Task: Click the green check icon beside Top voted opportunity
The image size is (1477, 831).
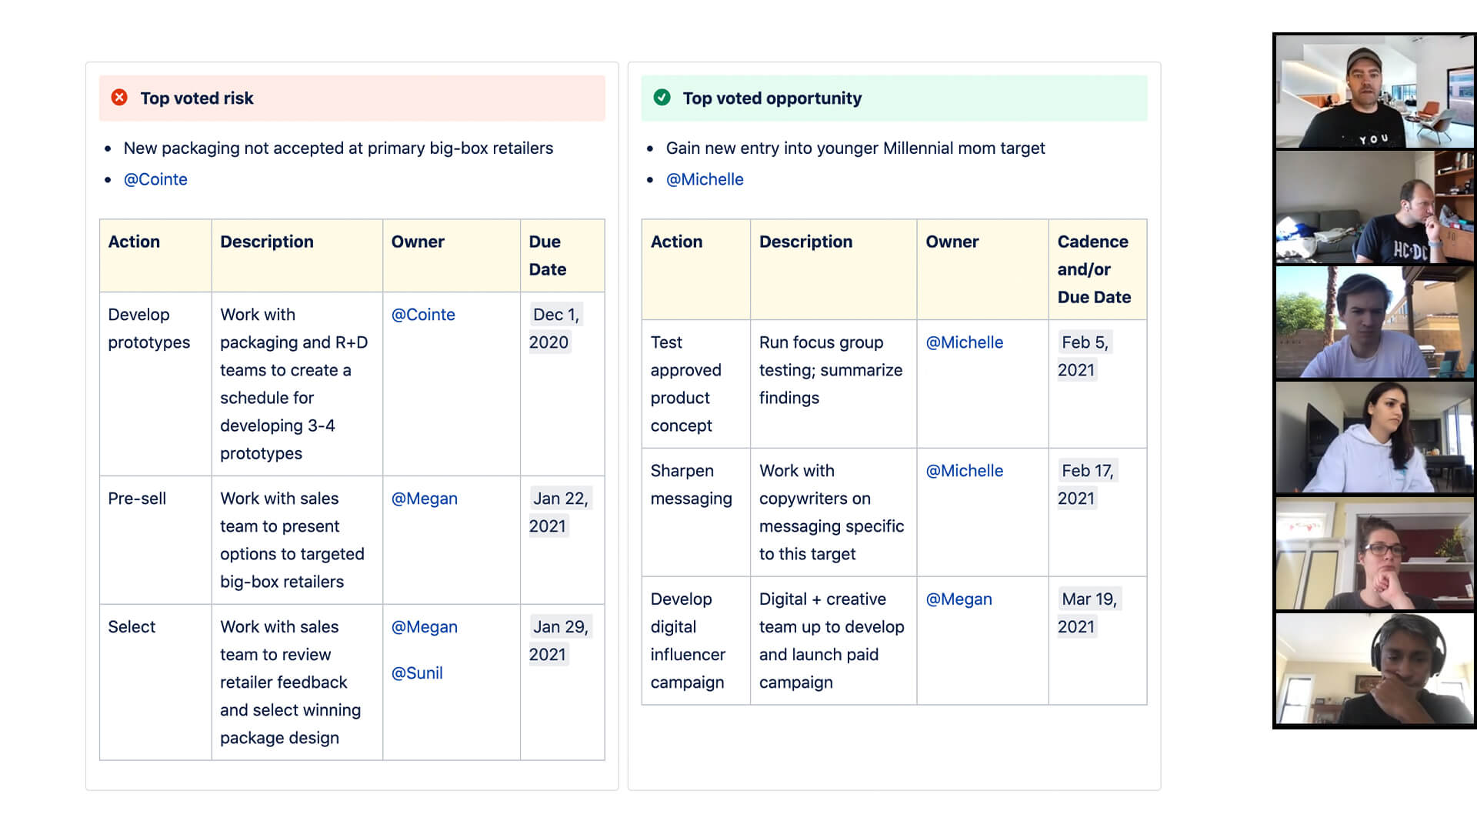Action: (663, 98)
